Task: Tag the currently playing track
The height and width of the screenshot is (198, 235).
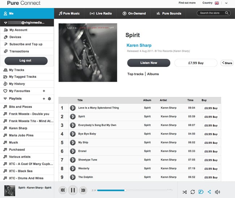Action: point(201,192)
